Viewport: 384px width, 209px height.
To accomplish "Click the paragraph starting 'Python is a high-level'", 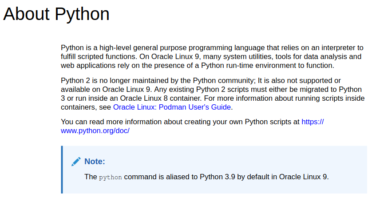I will point(212,56).
